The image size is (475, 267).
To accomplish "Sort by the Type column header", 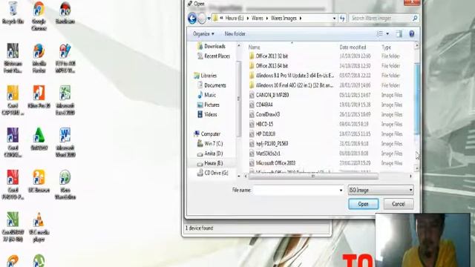I will [386, 47].
